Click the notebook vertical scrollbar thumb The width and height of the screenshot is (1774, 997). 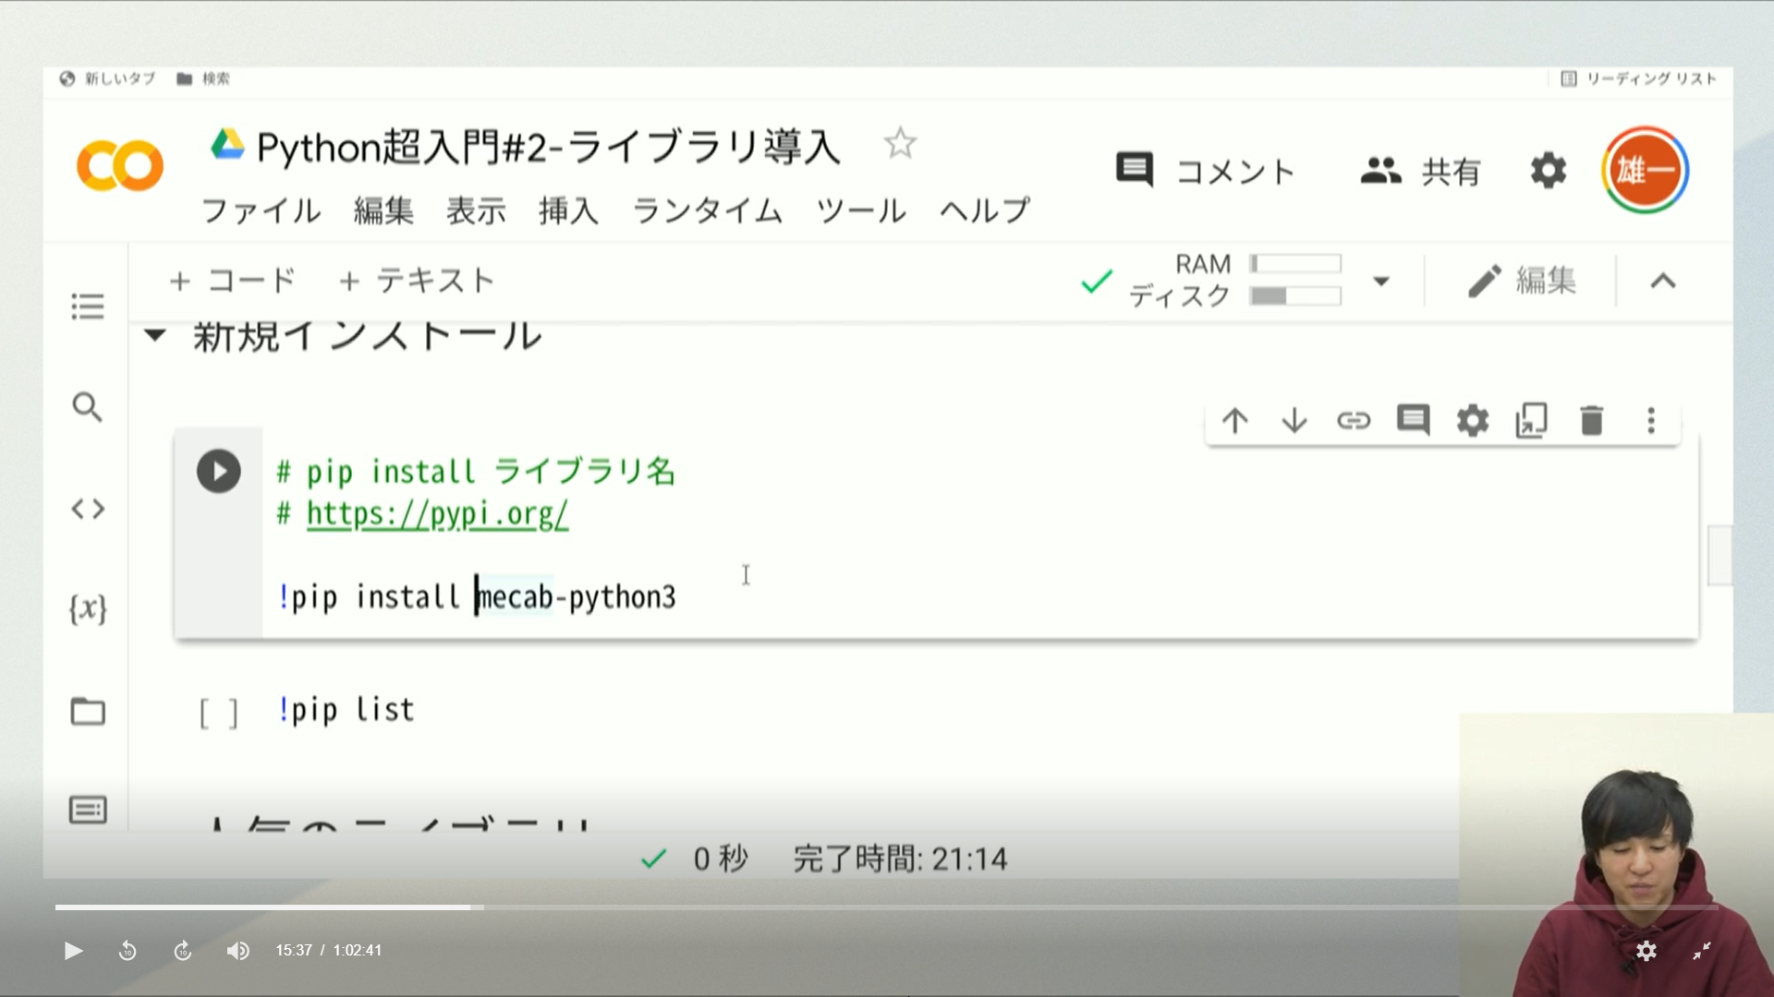[1719, 556]
